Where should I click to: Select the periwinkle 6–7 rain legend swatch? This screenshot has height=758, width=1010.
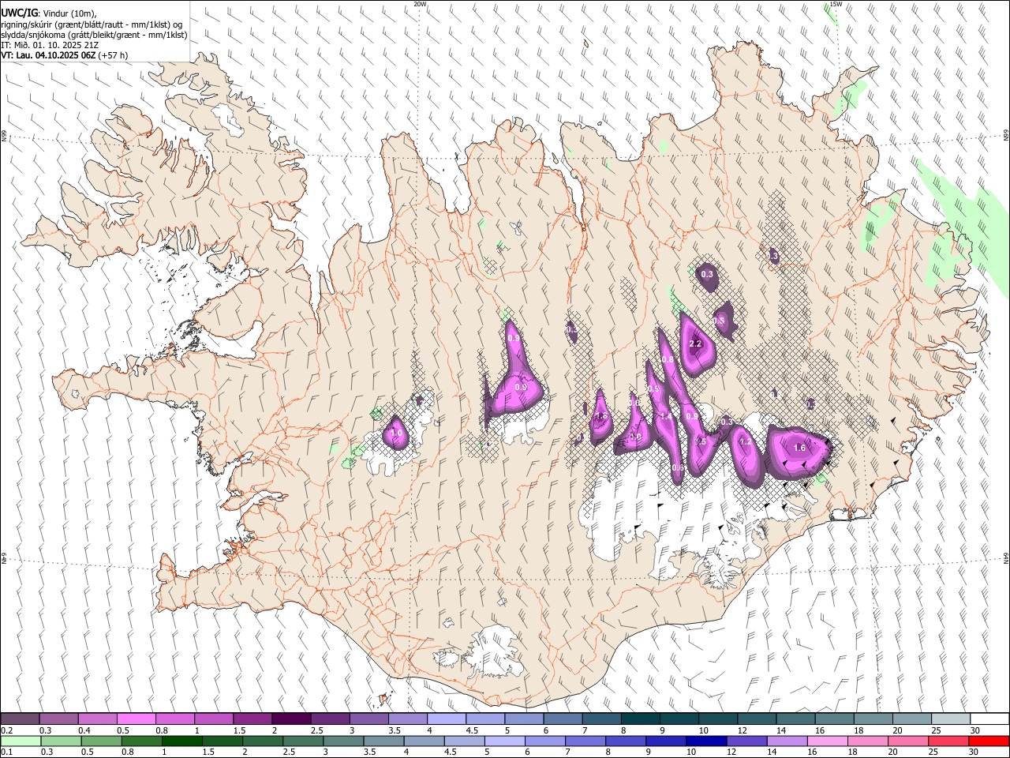click(544, 741)
